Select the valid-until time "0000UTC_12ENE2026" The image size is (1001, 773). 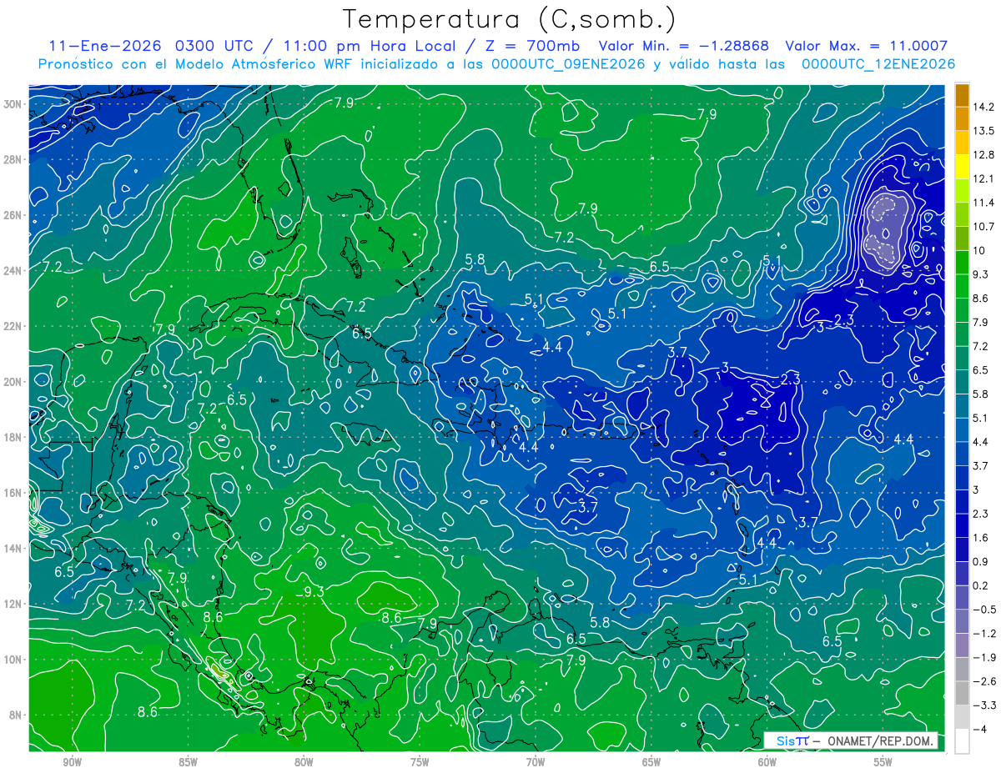click(878, 64)
